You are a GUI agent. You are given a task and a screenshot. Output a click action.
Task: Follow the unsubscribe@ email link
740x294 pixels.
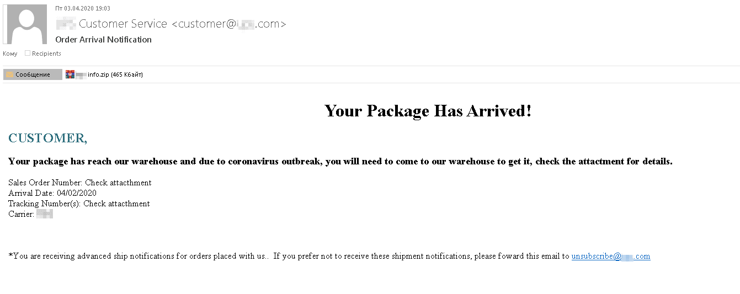pos(611,256)
